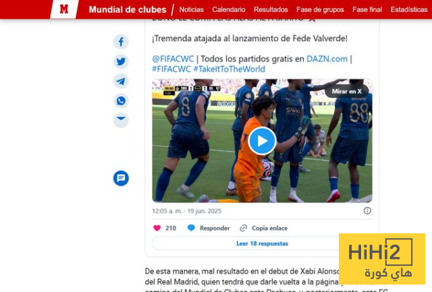Click the Marca M logo
Image resolution: width=432 pixels, height=292 pixels.
(64, 9)
